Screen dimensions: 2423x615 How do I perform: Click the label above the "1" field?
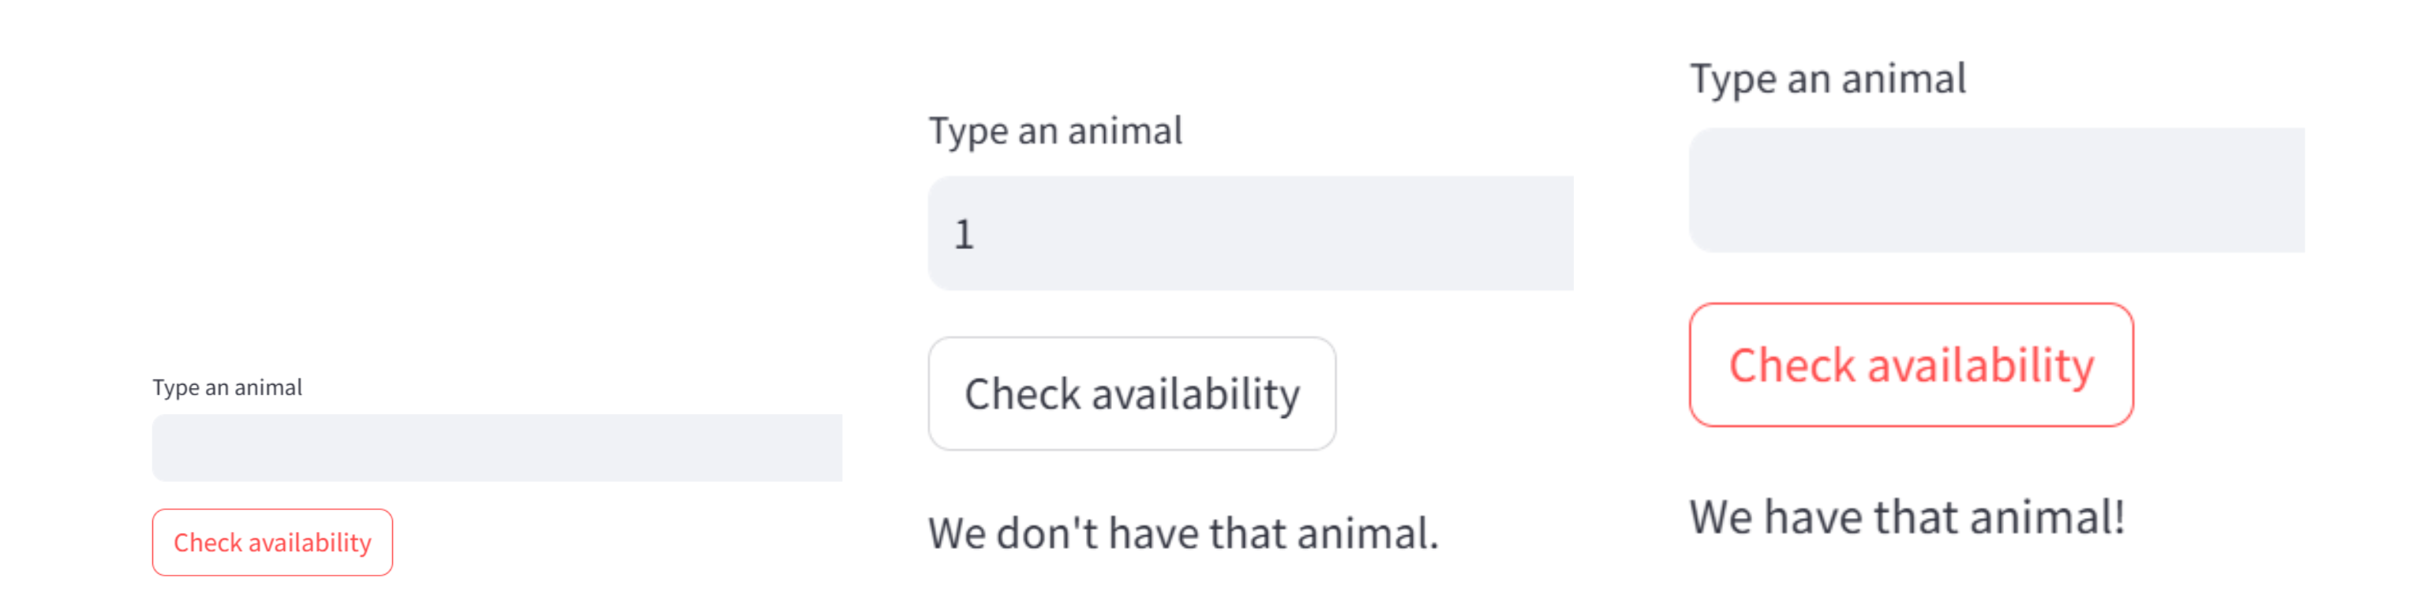pos(1054,131)
